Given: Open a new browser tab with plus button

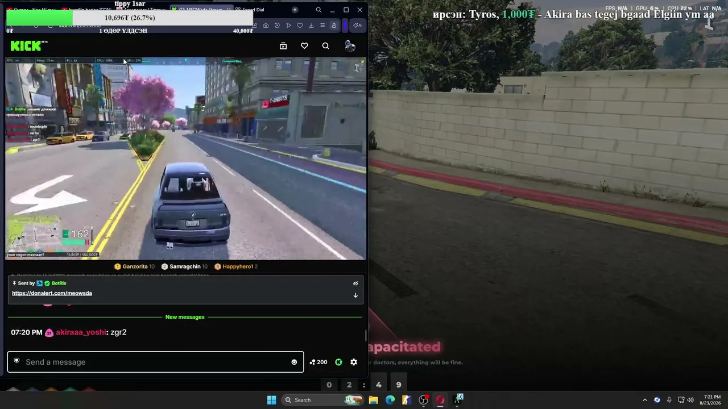Looking at the screenshot, I should (x=295, y=10).
